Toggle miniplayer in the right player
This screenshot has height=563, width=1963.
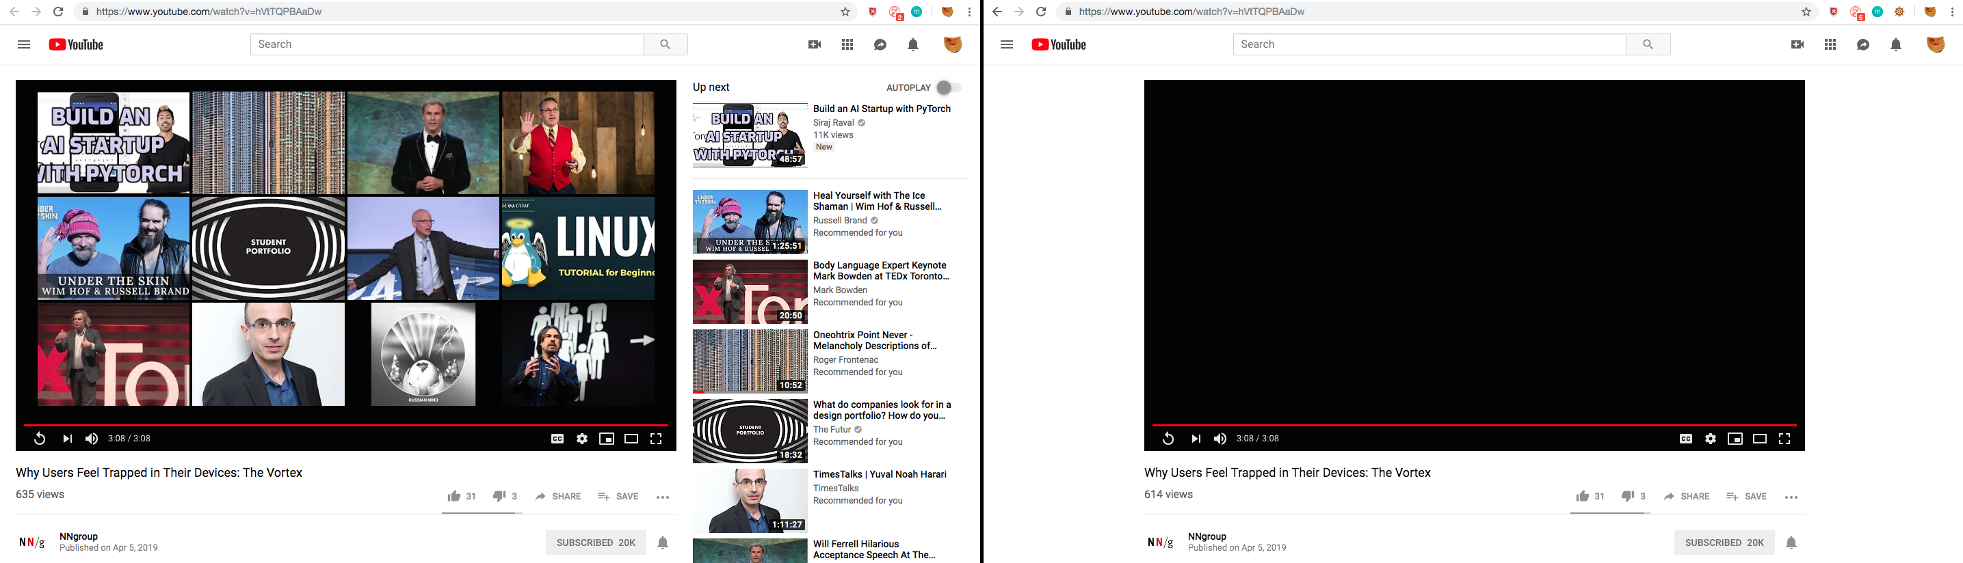(1735, 438)
